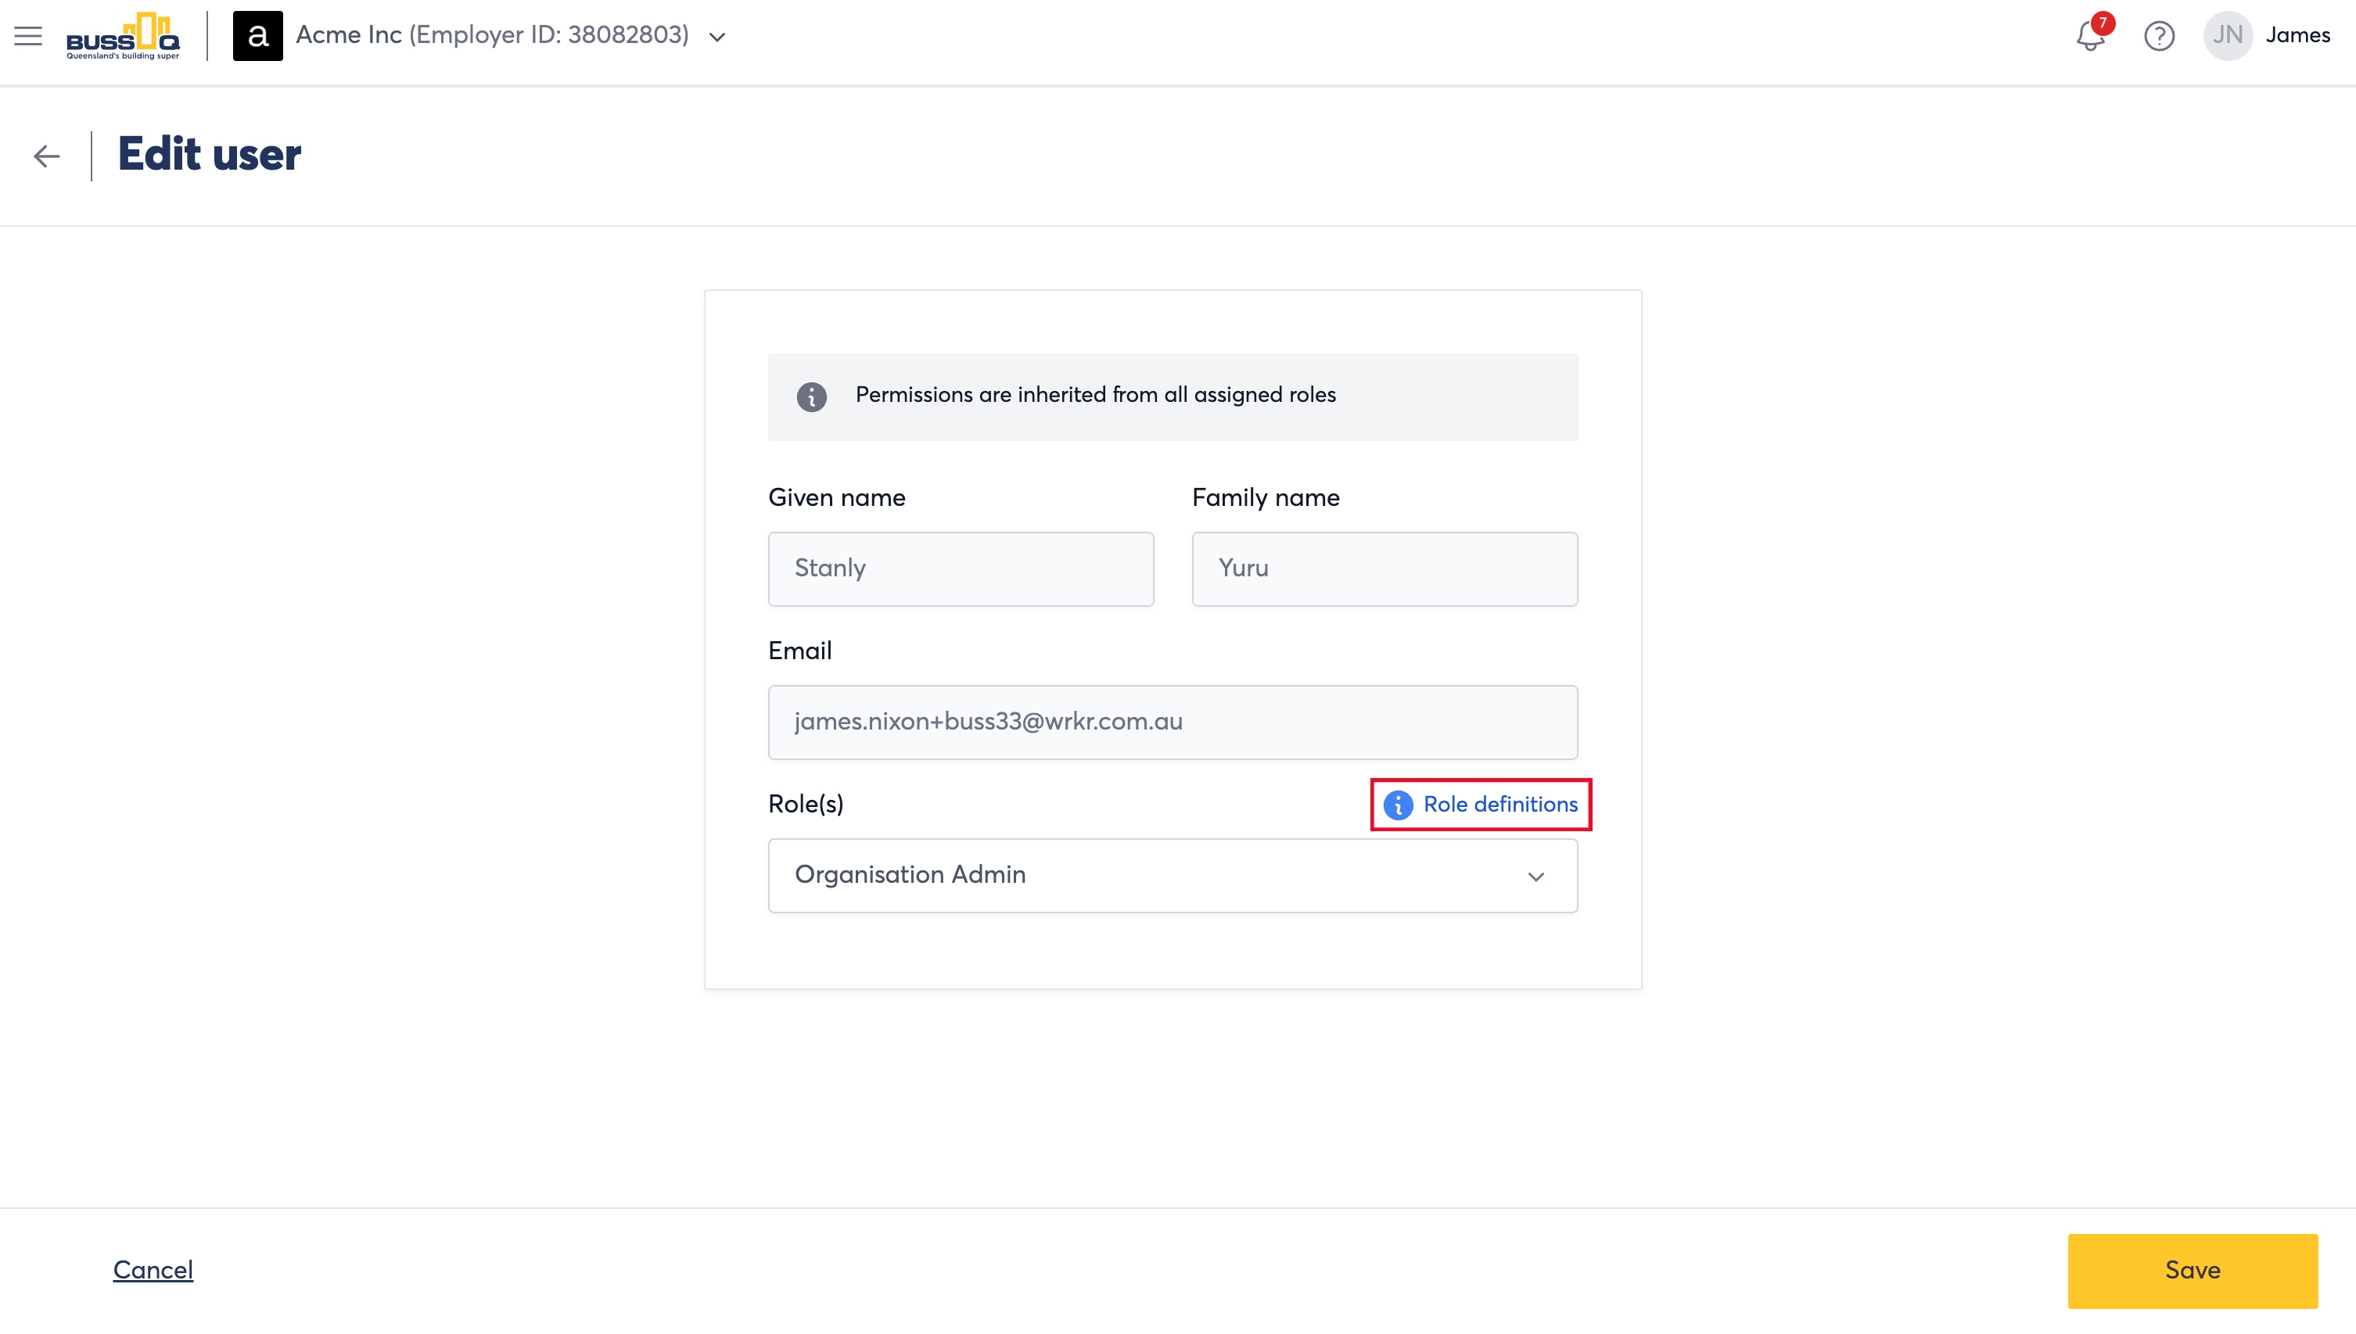Click the Family name field with Yuru
The image size is (2356, 1334).
pos(1384,568)
